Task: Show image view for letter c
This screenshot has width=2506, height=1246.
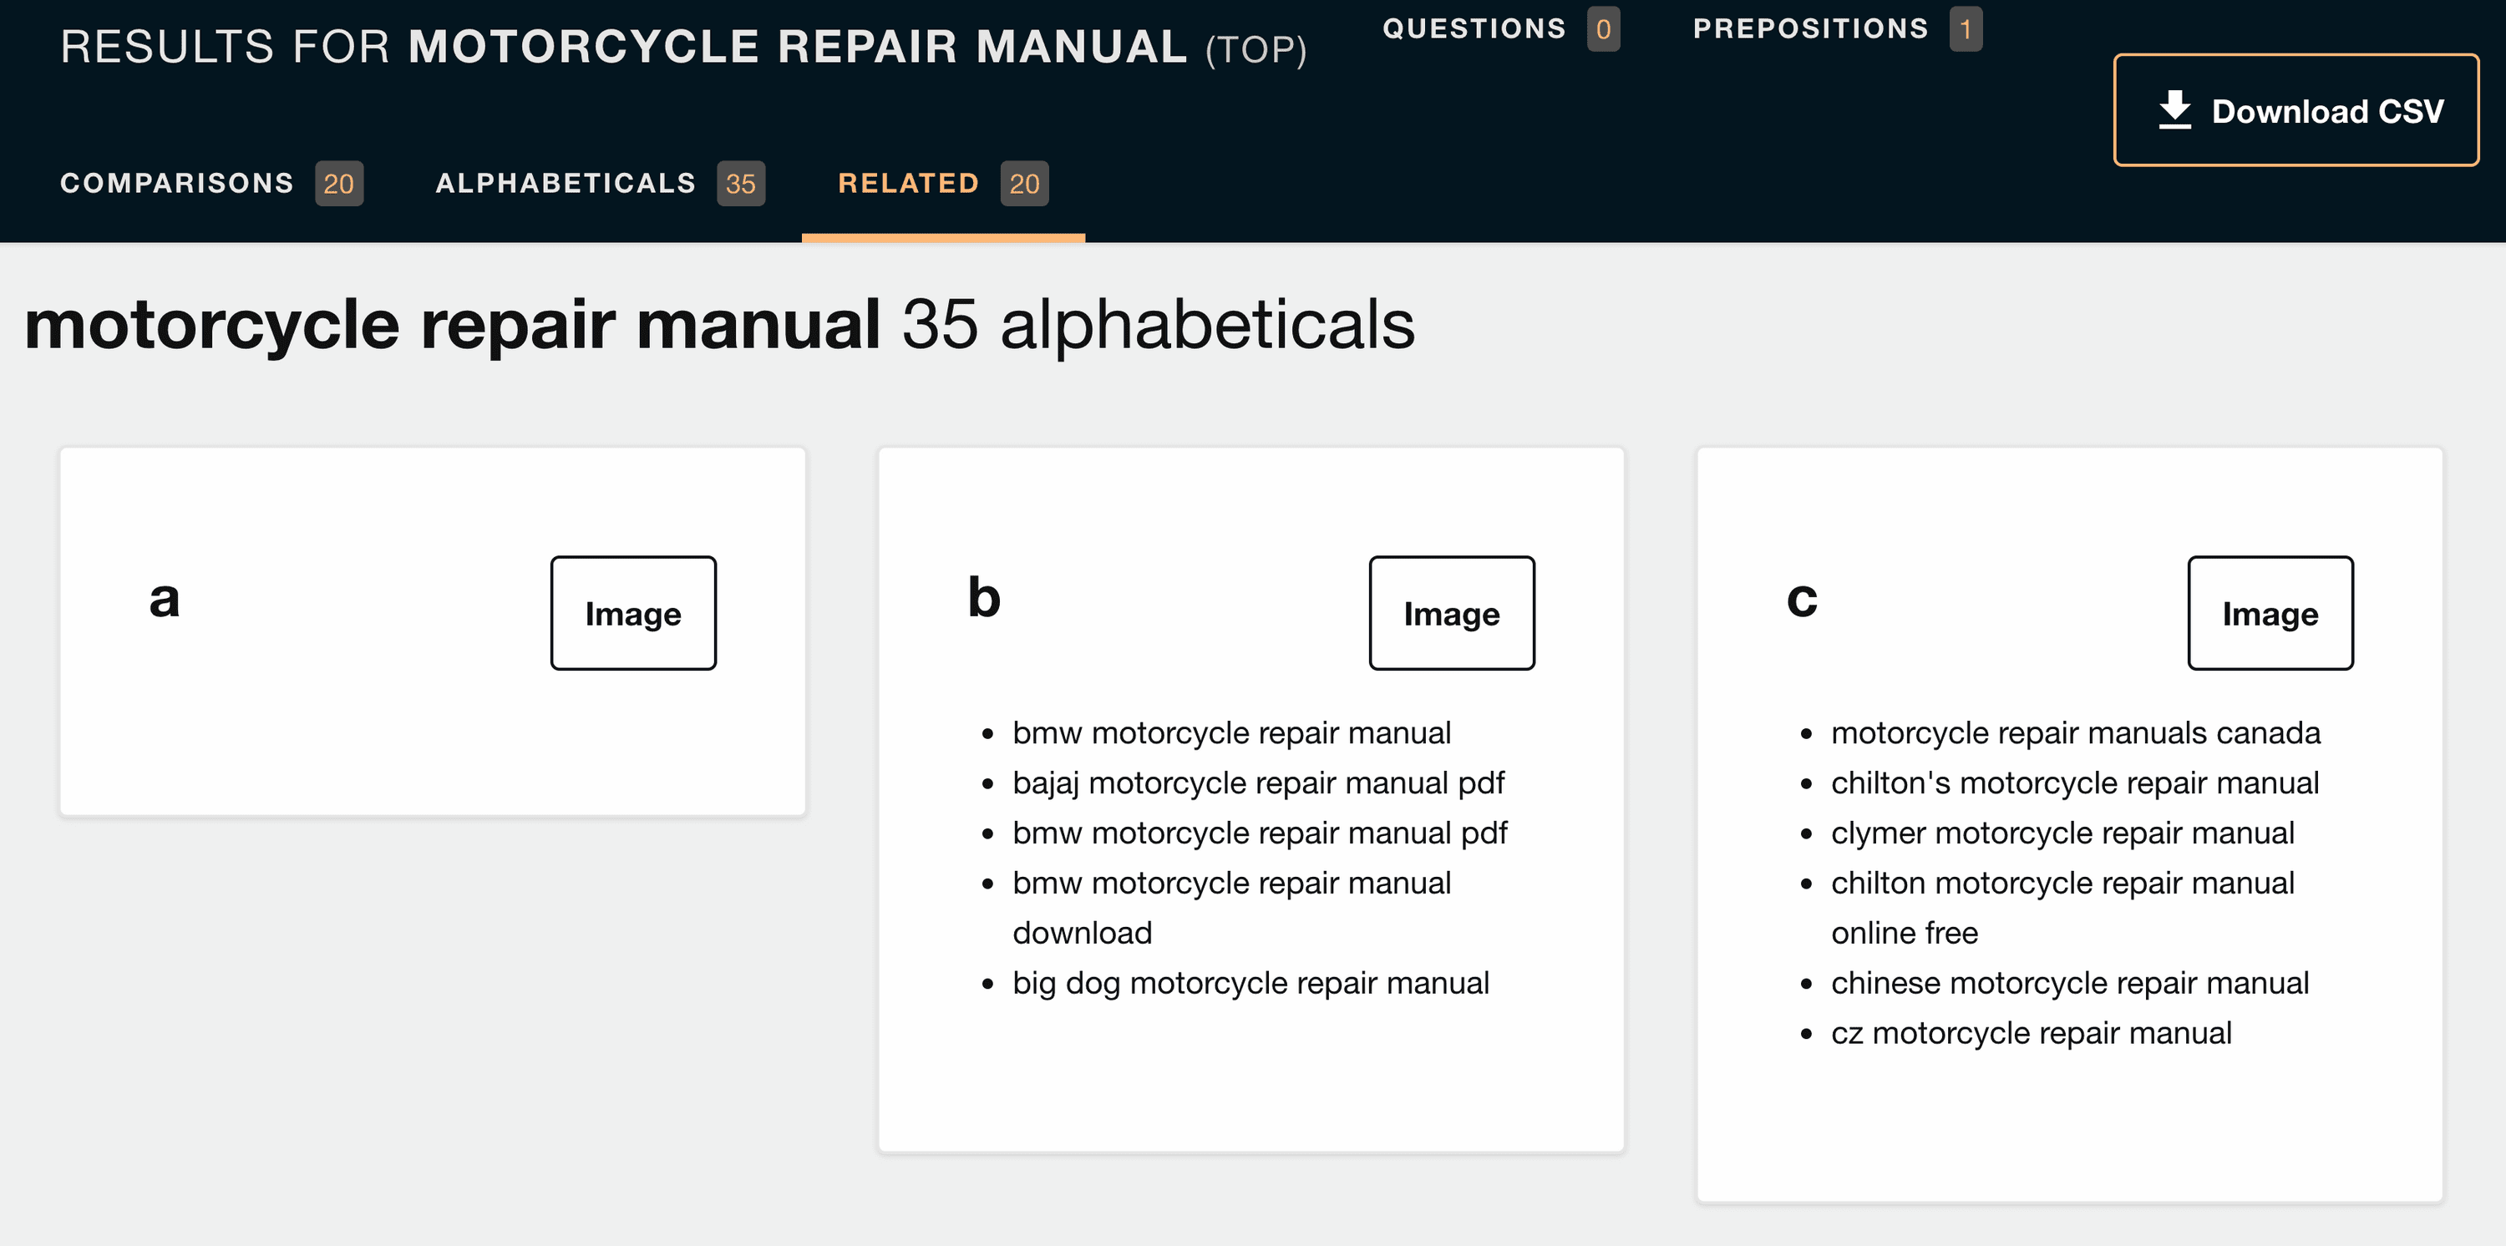Action: [x=2270, y=613]
